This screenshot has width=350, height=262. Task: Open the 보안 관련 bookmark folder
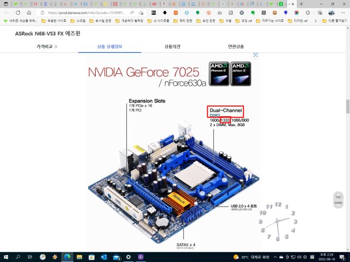[x=206, y=21]
